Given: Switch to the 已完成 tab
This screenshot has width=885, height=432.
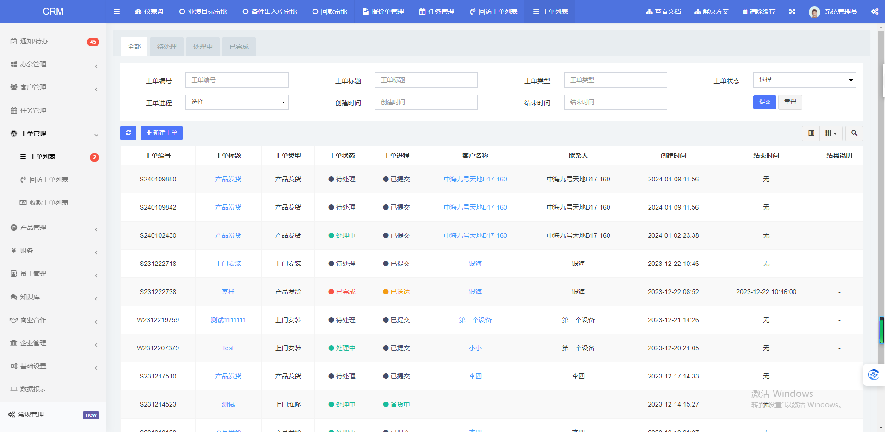Looking at the screenshot, I should click(x=239, y=47).
